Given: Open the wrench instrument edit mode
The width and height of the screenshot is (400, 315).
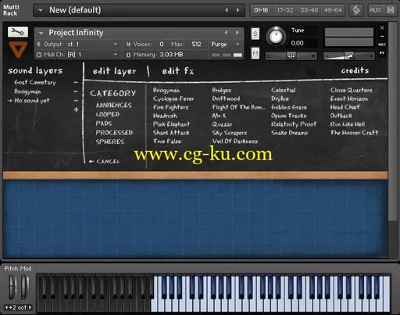Looking at the screenshot, I should point(17,32).
